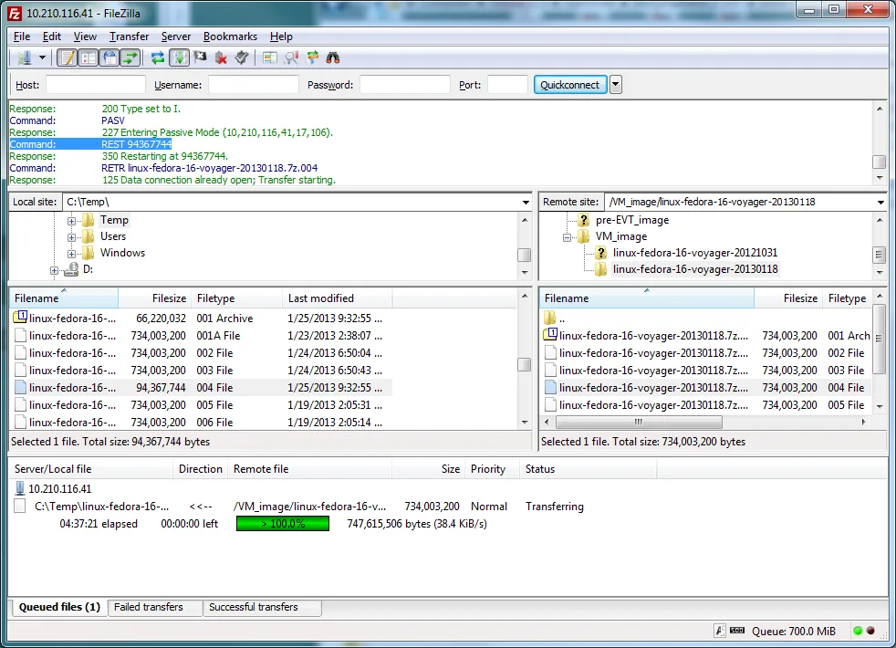Switch to the Queued files tab
This screenshot has width=896, height=648.
(x=59, y=607)
